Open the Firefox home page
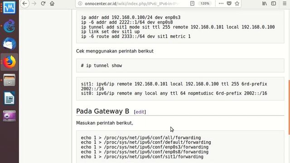 click(52, 4)
